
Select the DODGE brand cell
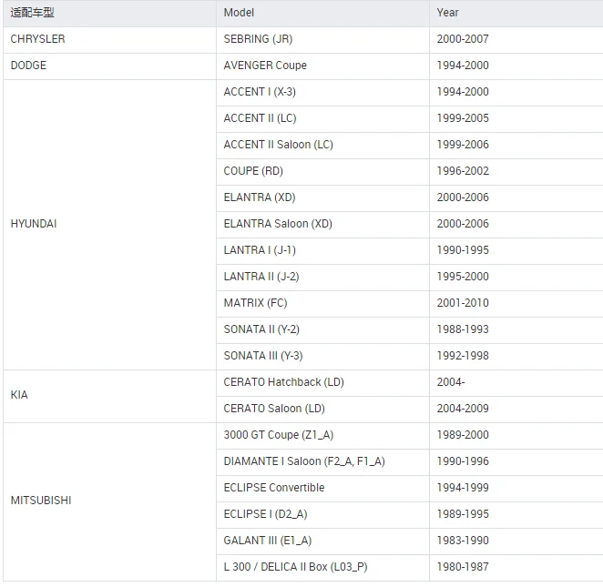pos(109,66)
